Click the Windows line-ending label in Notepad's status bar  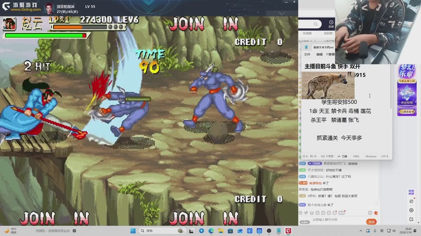[371, 156]
